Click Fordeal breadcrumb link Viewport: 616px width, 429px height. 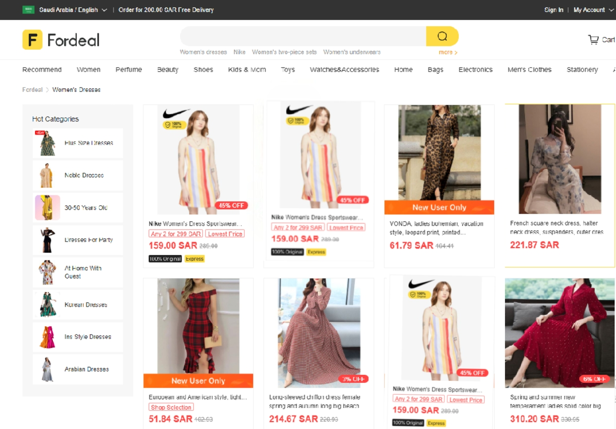pos(32,90)
